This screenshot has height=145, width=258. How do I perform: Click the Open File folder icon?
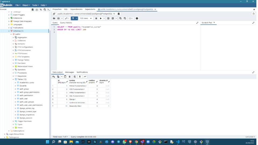[x=54, y=19]
